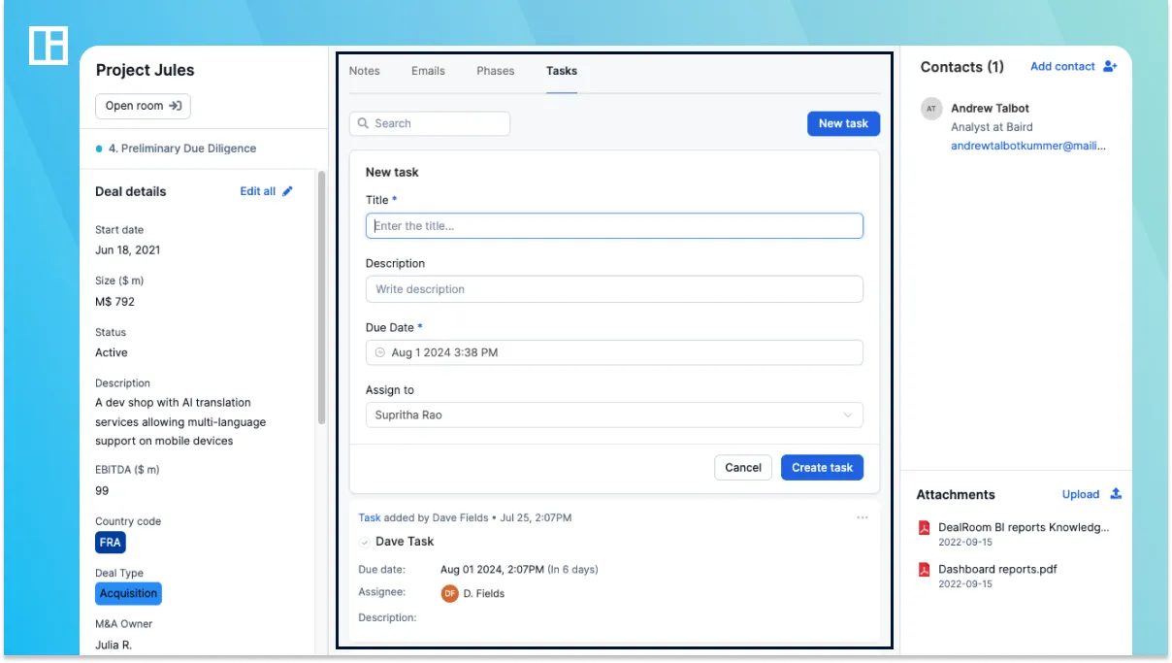The height and width of the screenshot is (663, 1172).
Task: Click the DF avatar next to D. Fields
Action: 449,593
